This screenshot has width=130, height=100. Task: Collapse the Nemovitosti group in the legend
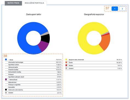click(x=9, y=80)
